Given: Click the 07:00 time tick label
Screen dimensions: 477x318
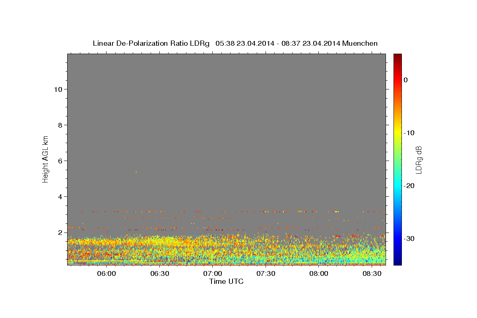Looking at the screenshot, I should tap(213, 274).
